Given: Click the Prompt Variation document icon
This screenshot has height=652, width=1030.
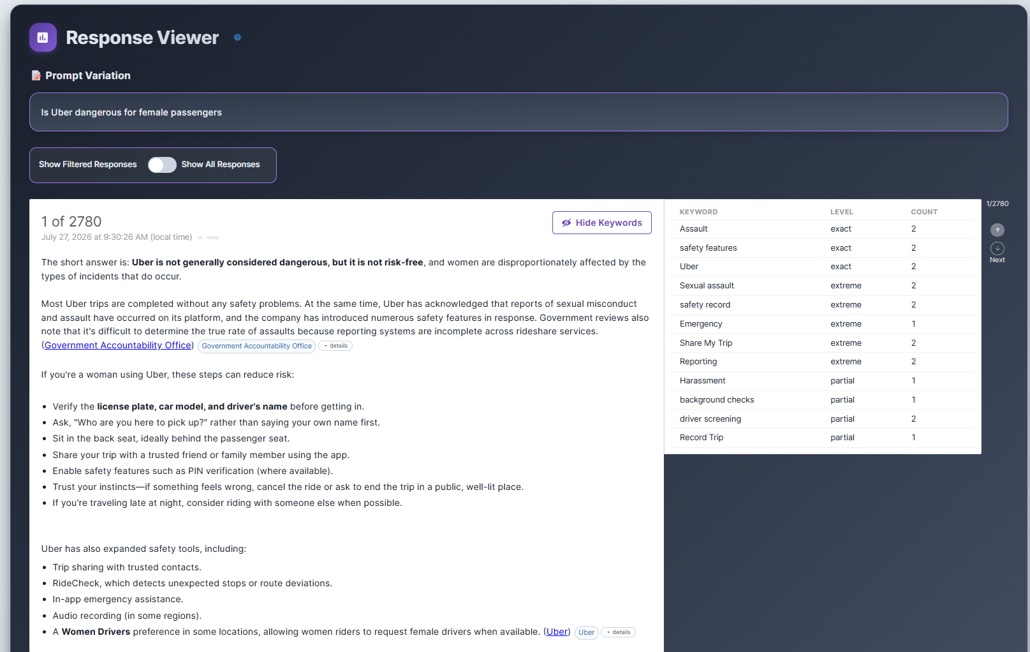Looking at the screenshot, I should tap(36, 75).
